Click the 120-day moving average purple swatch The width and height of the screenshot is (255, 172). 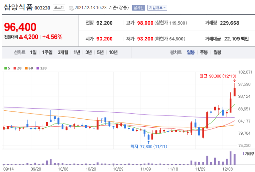[x=37, y=68]
